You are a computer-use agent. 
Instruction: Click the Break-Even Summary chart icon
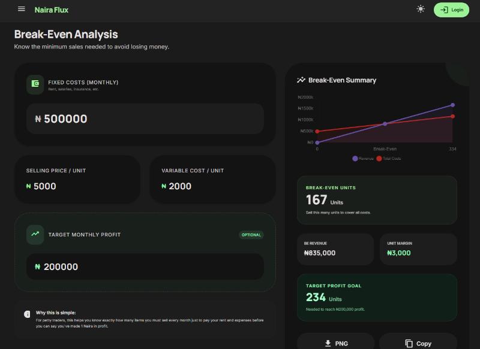point(301,80)
